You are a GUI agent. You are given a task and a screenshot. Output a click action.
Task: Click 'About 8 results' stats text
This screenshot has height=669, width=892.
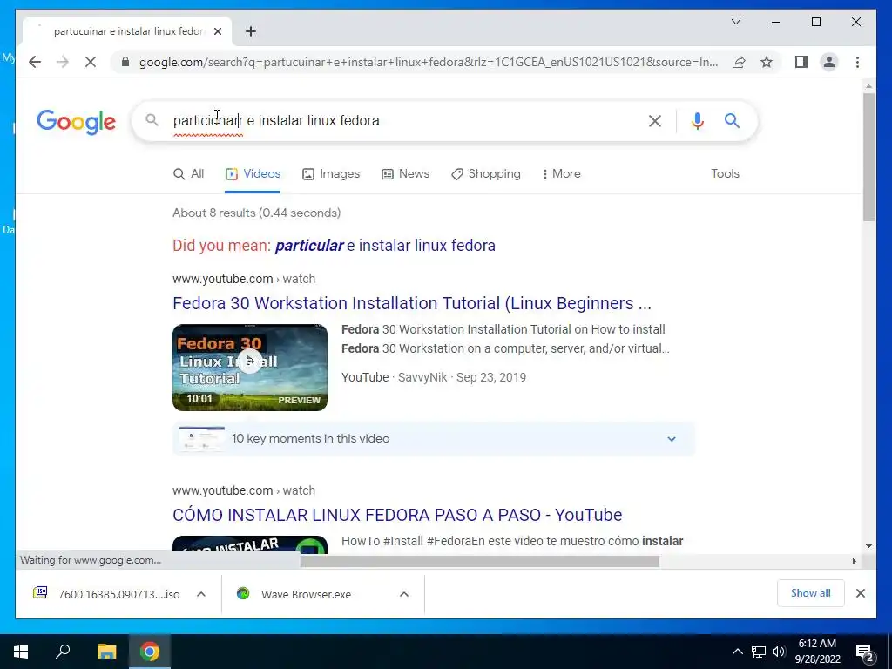tap(257, 213)
